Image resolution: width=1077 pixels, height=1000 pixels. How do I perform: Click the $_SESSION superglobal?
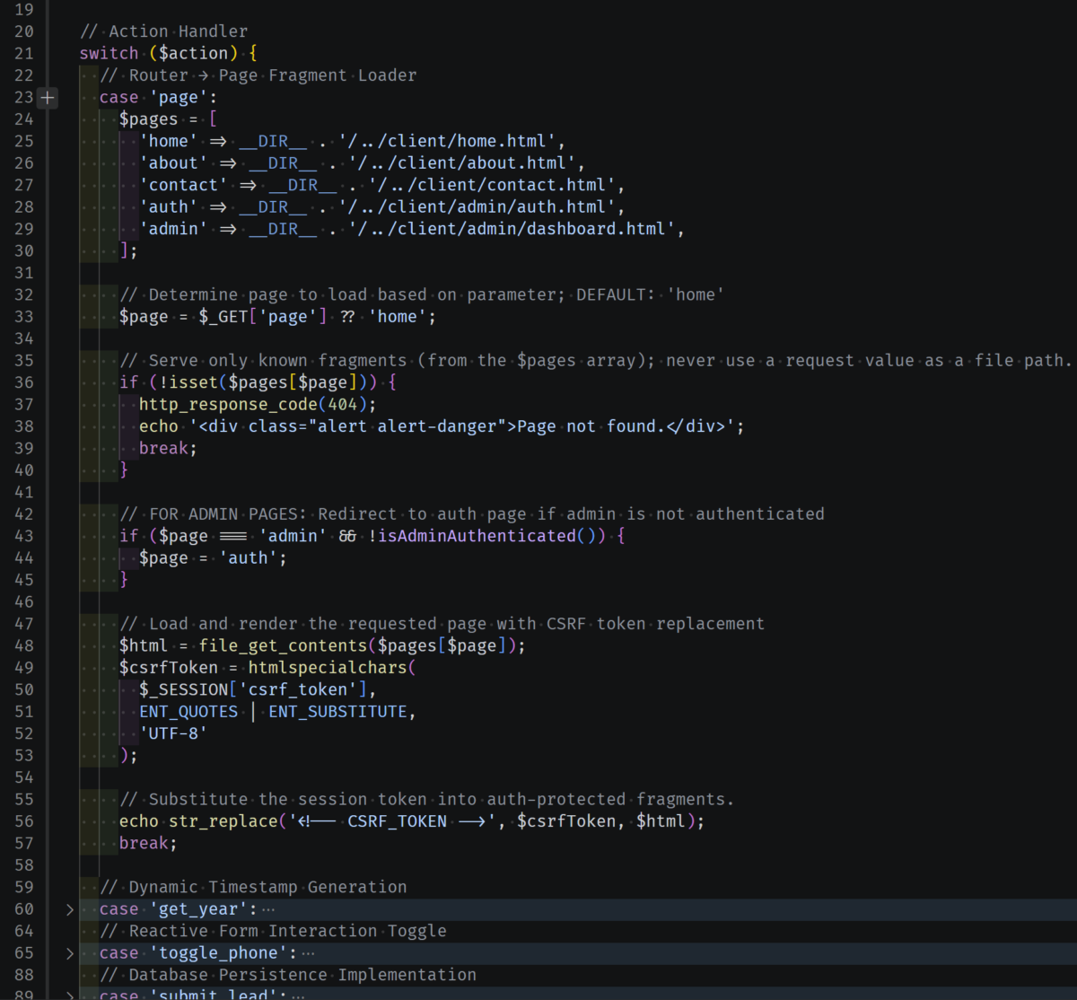pos(183,690)
